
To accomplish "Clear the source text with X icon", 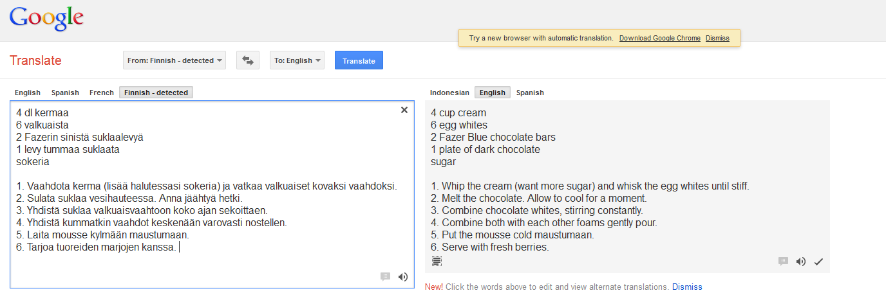I will point(404,110).
